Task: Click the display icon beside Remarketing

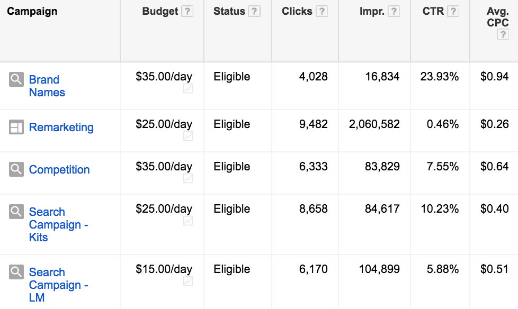Action: [x=16, y=128]
